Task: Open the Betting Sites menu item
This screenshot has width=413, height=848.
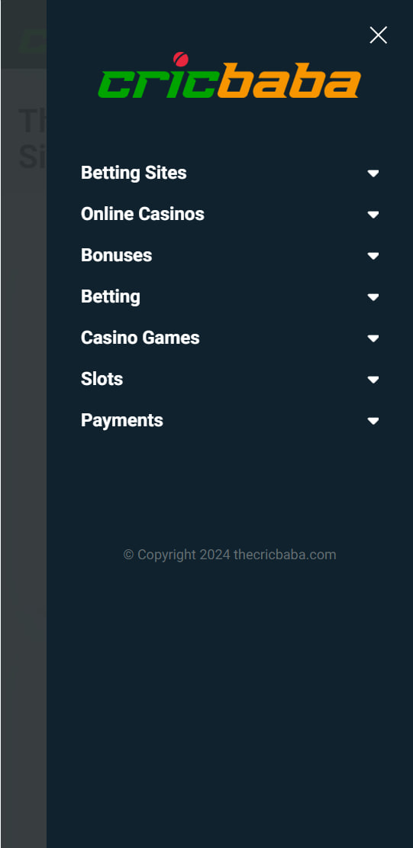Action: pyautogui.click(x=134, y=173)
